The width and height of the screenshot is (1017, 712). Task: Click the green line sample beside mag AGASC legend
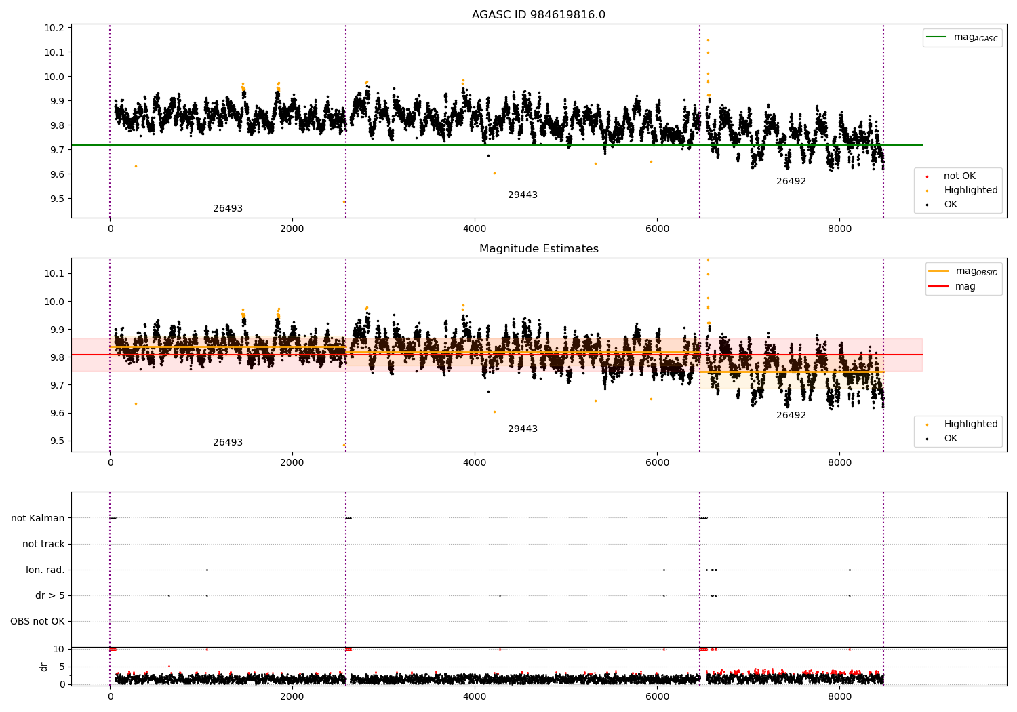coord(937,37)
